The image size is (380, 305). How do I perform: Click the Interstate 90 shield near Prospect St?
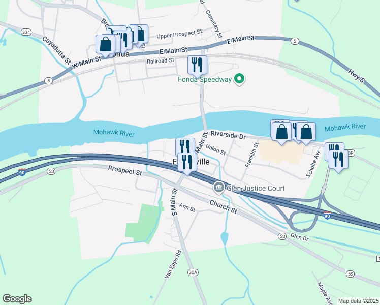(22, 172)
